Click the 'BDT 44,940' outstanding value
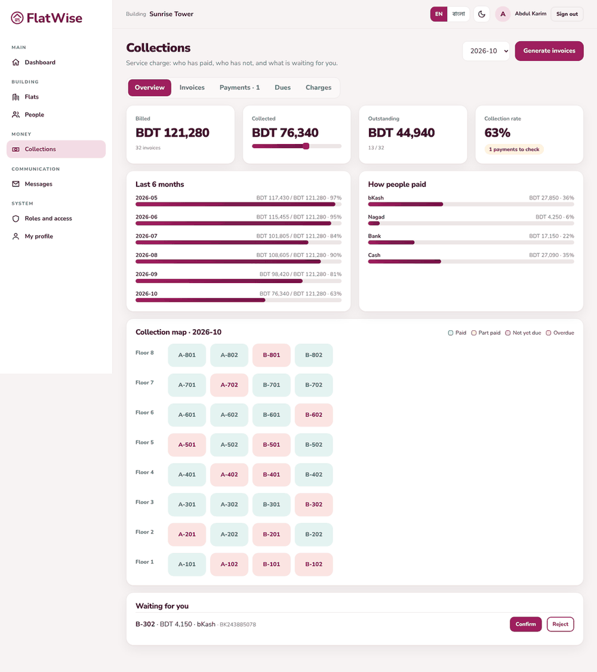 pyautogui.click(x=401, y=133)
